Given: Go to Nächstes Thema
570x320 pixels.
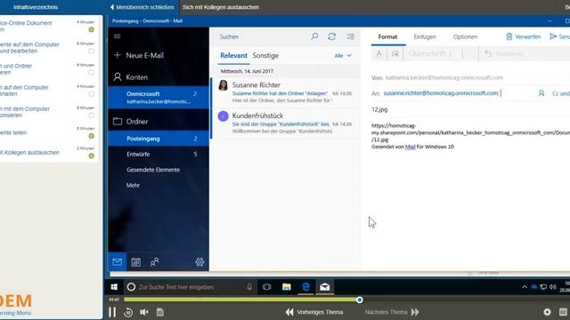Looking at the screenshot, I should (392, 312).
